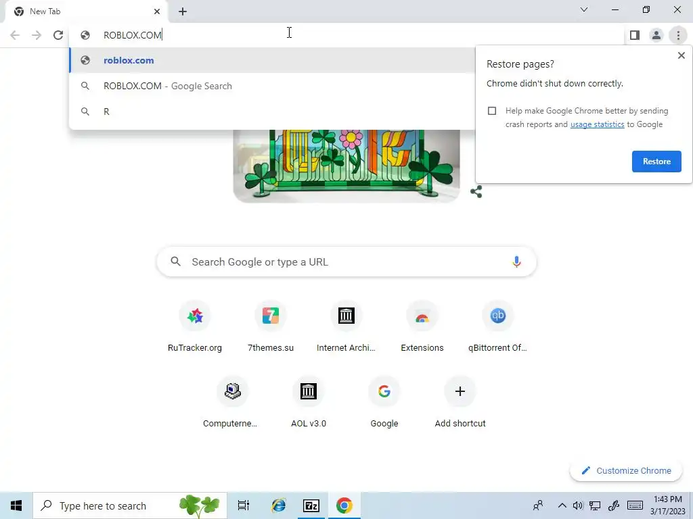Choose the R search suggestion
This screenshot has height=519, width=693.
272,112
